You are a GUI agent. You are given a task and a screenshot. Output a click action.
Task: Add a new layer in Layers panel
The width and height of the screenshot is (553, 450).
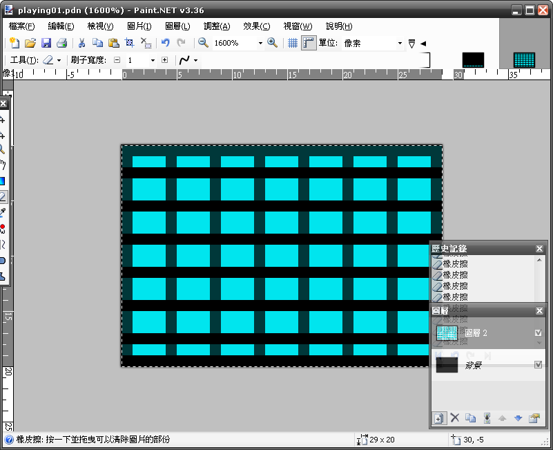point(438,418)
